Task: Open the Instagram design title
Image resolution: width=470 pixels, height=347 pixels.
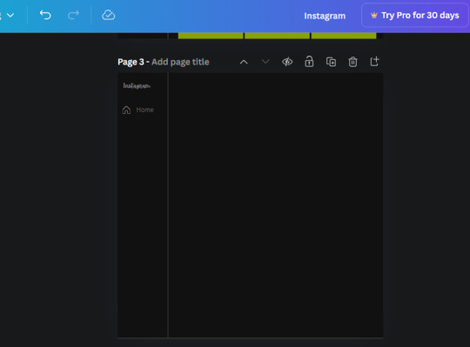Action: (x=325, y=16)
